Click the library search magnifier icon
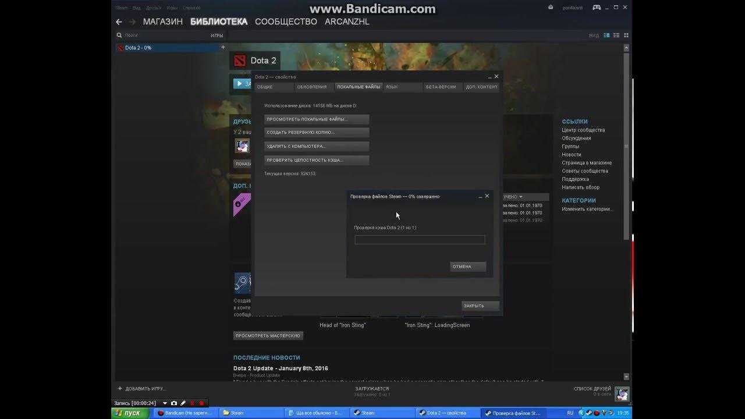The height and width of the screenshot is (419, 745). click(x=119, y=35)
